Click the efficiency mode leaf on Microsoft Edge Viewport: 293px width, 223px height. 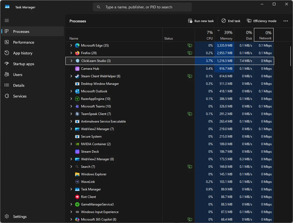[190, 46]
